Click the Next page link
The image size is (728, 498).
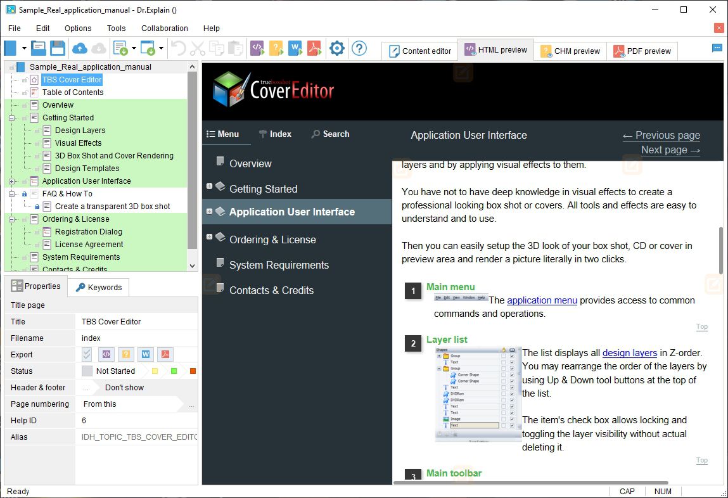670,150
